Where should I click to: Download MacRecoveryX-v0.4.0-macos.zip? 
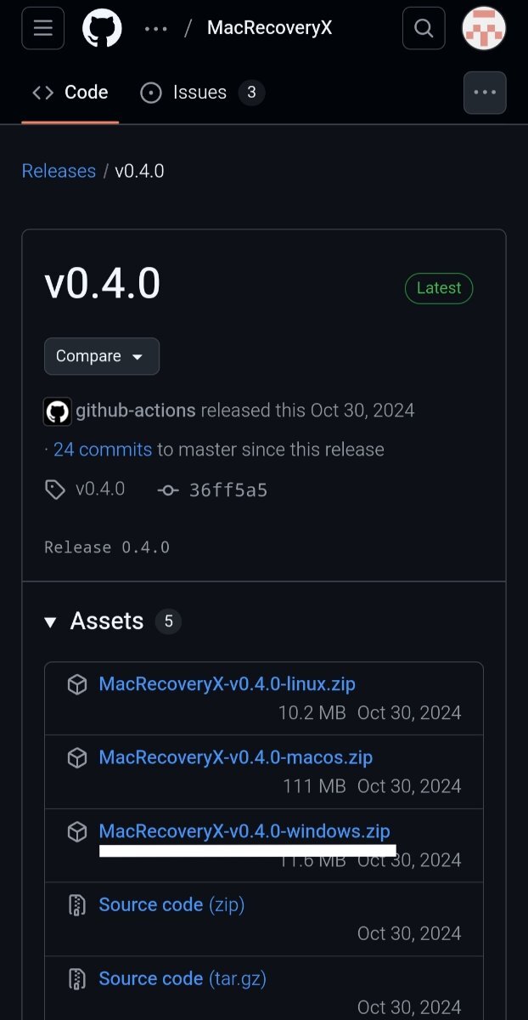tap(235, 757)
